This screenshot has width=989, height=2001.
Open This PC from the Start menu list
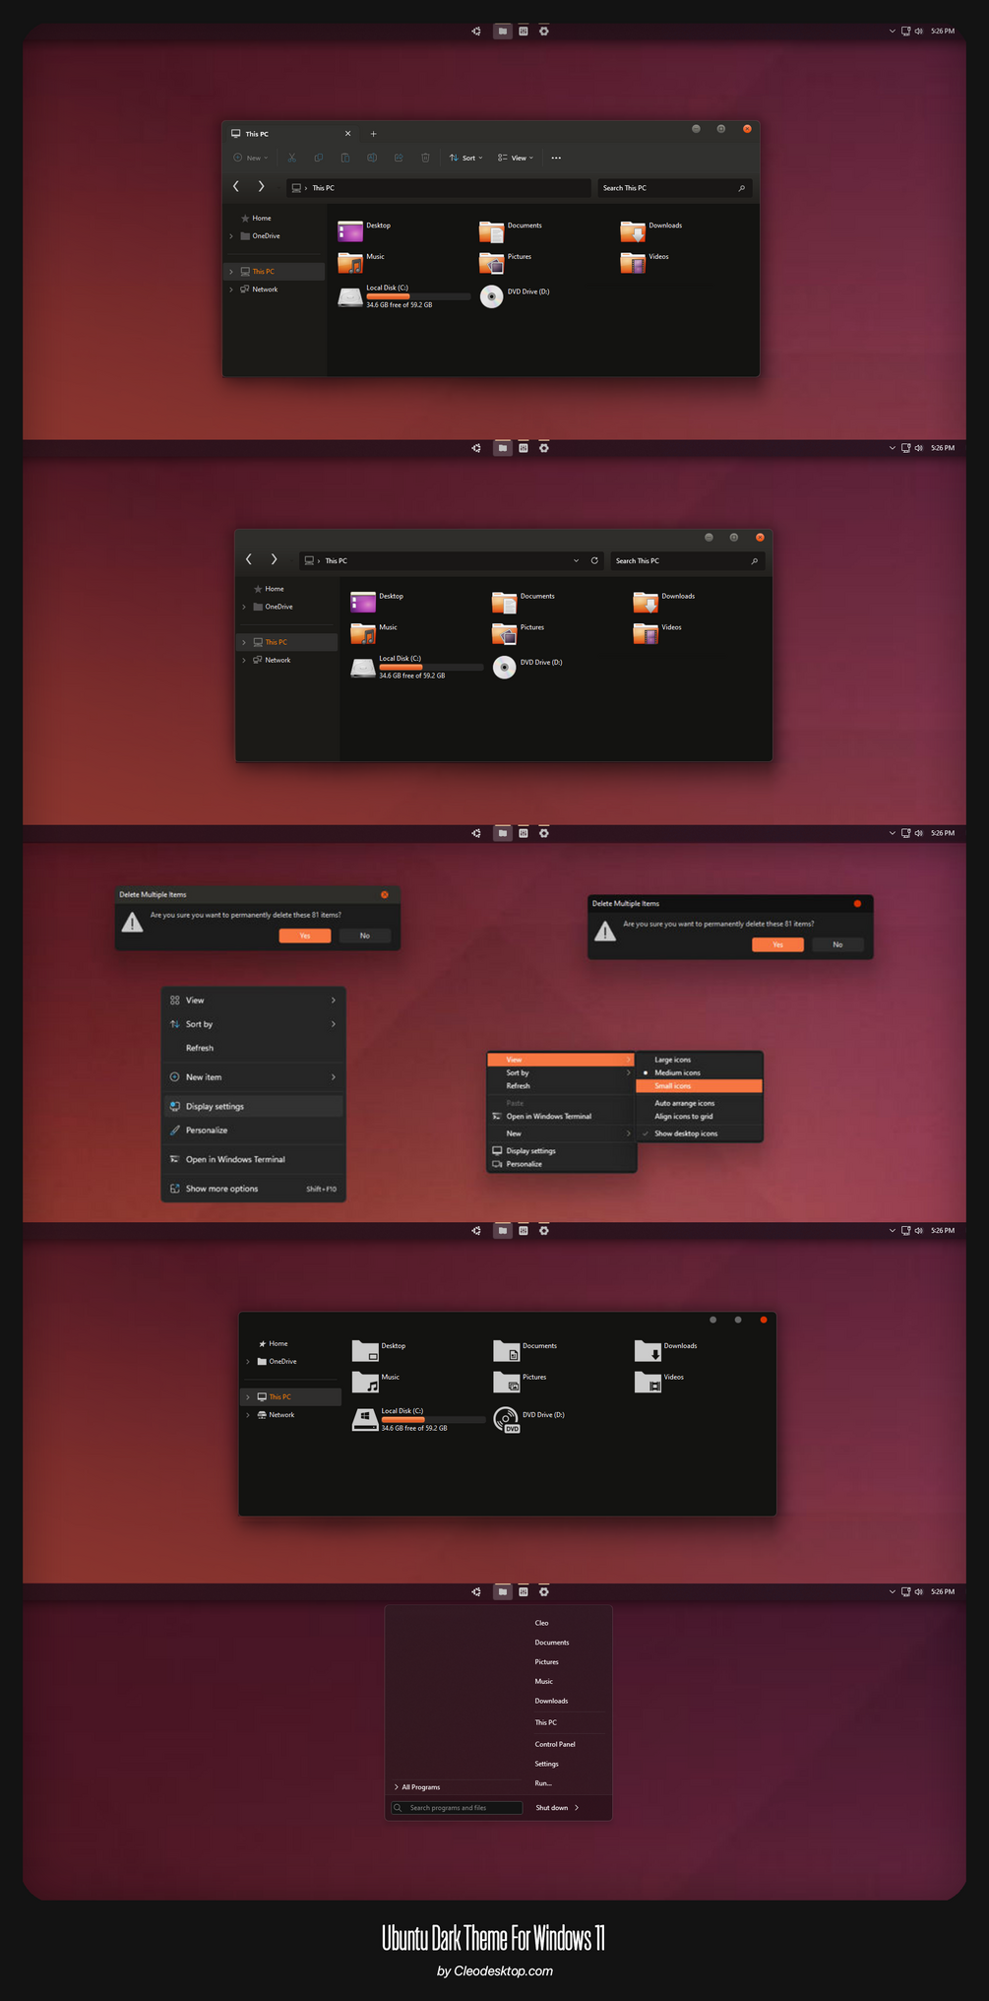coord(545,1722)
